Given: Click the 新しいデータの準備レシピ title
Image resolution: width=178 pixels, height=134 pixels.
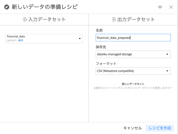Looking at the screenshot, I should [x=44, y=7].
